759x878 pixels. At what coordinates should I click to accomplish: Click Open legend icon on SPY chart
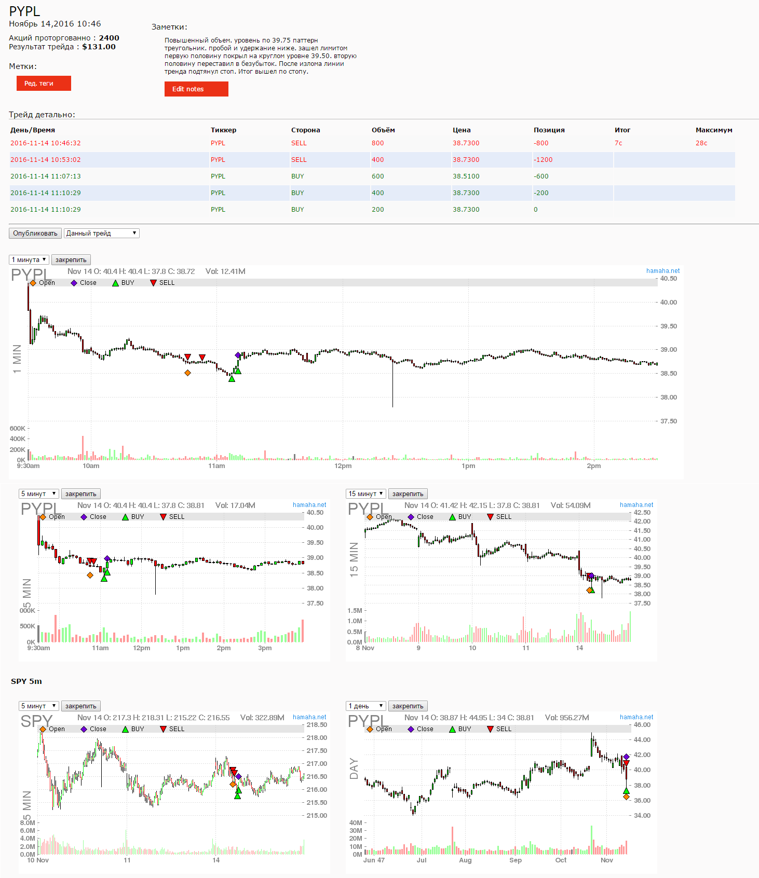[x=43, y=729]
